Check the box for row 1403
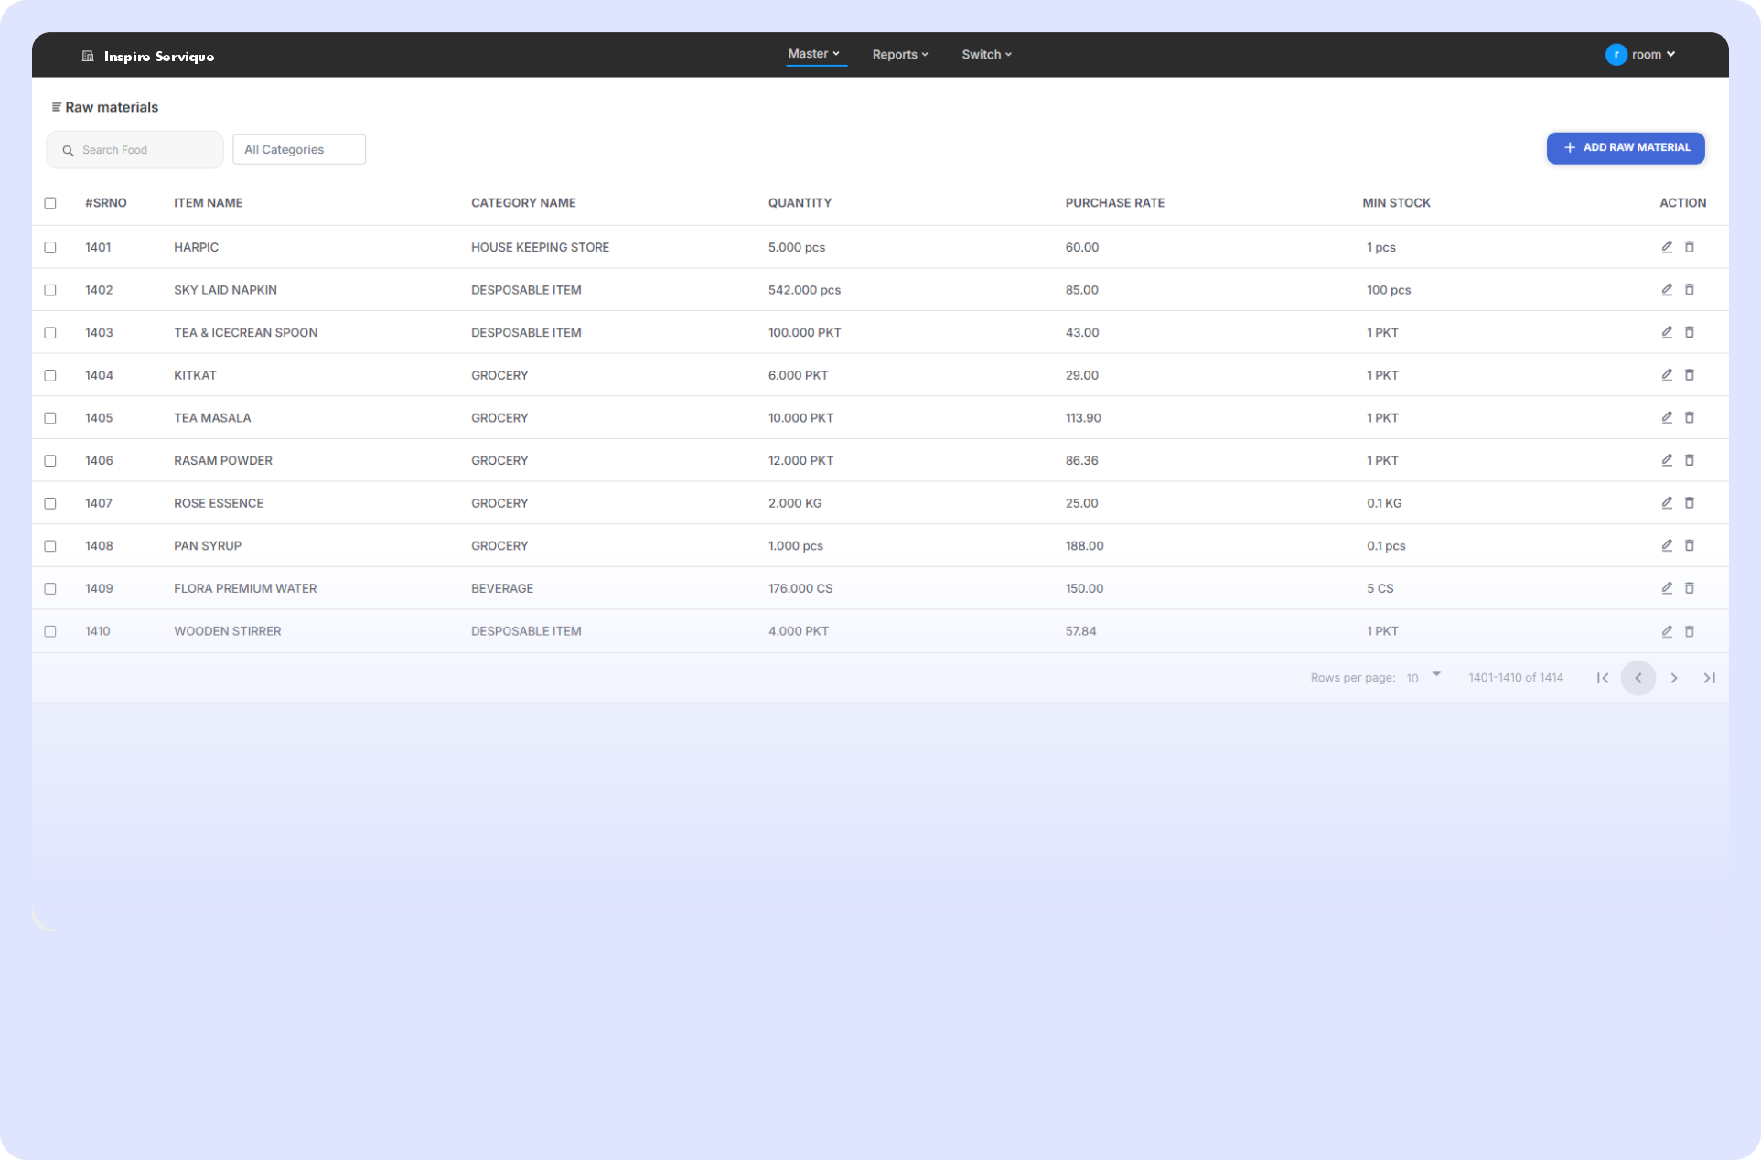 point(50,333)
